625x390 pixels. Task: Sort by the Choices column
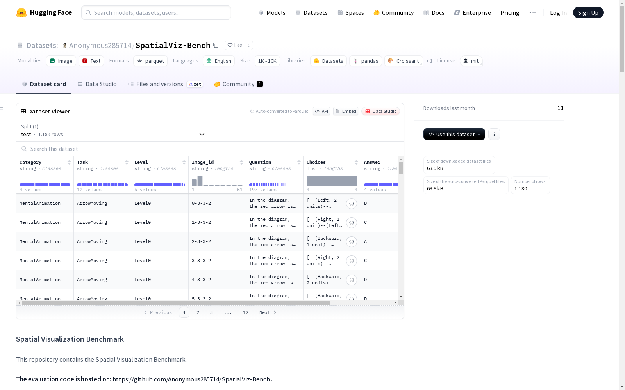point(356,162)
